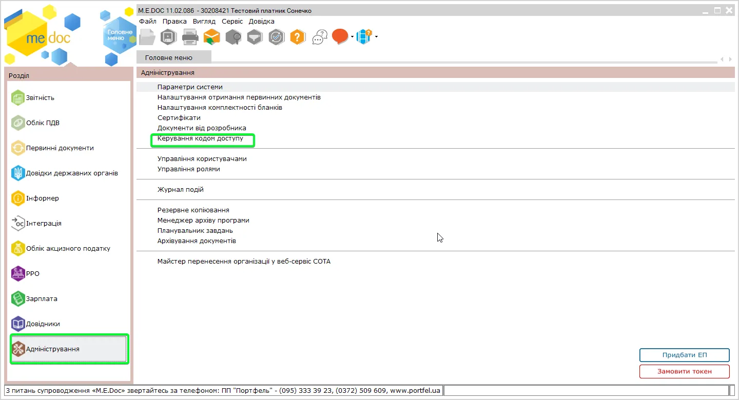Open Налаштування комплектності бланків

(x=220, y=108)
